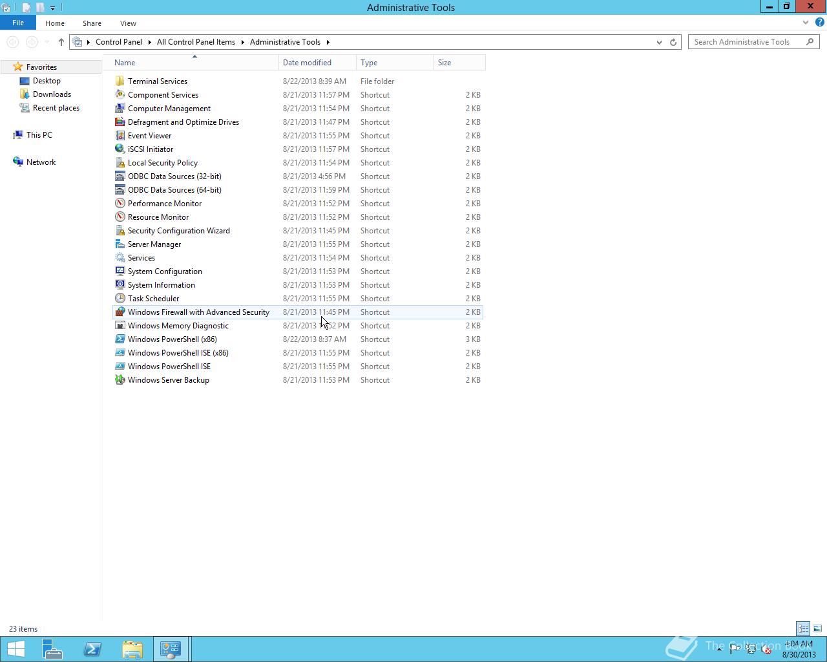
Task: Sort by the Type column header
Action: coord(395,63)
